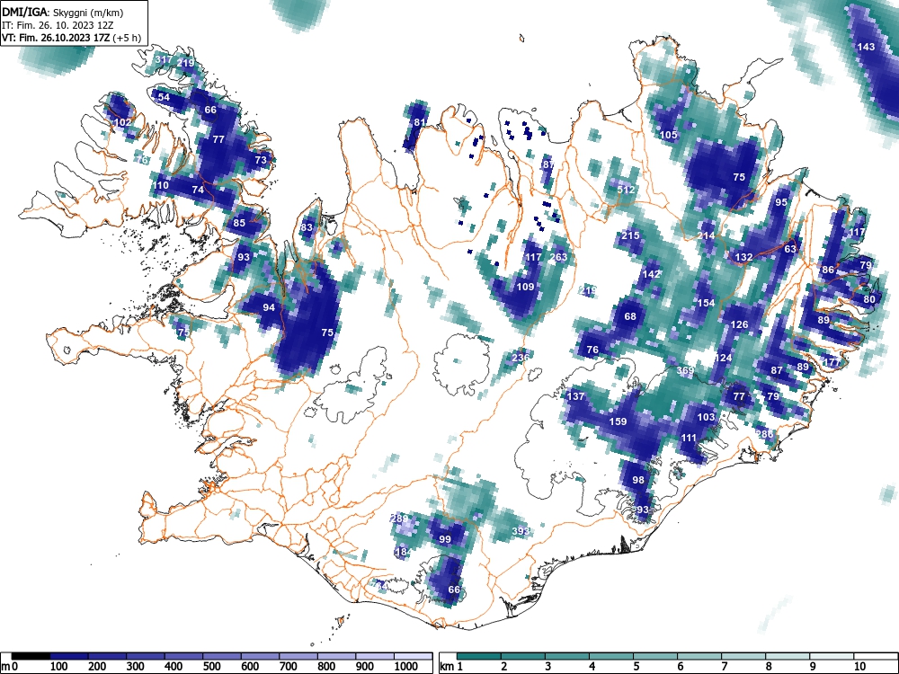Click the visibility value 289 on the map
Viewport: 899px width, 674px height.
click(x=399, y=519)
